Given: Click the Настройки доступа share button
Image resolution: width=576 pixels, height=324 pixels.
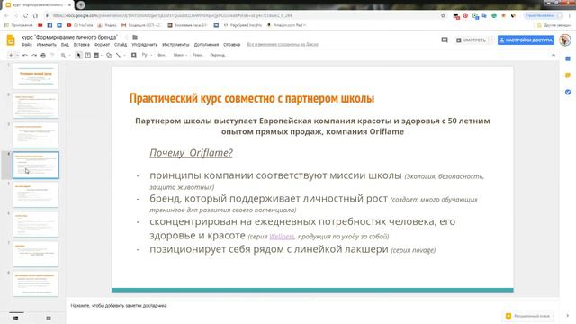Looking at the screenshot, I should point(526,40).
